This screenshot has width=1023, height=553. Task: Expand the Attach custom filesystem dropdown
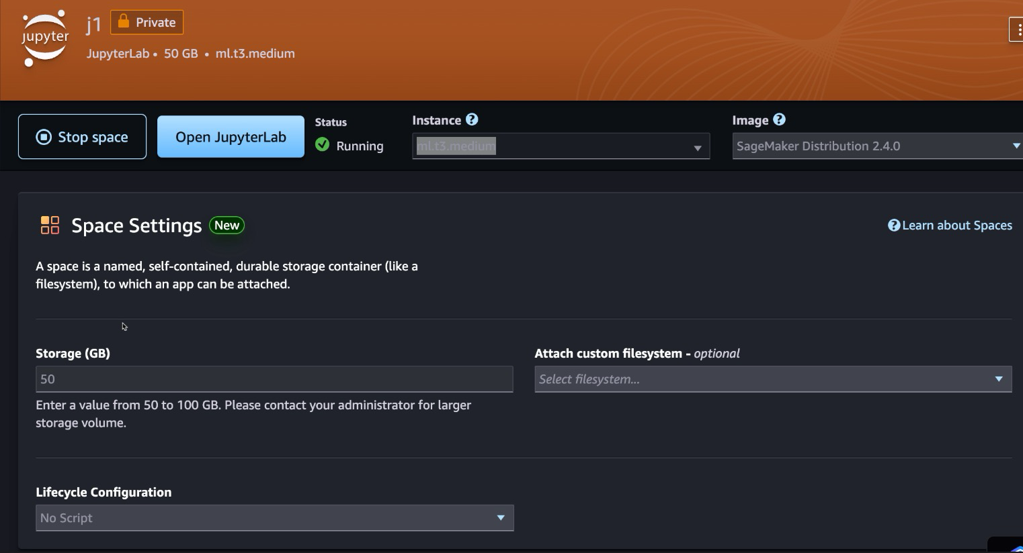point(998,379)
